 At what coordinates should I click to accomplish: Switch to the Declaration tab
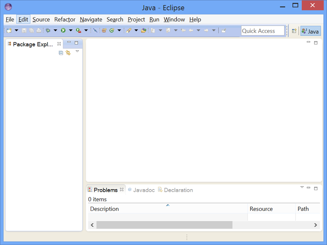tap(175, 190)
